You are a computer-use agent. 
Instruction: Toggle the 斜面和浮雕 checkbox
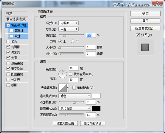tap(8, 25)
